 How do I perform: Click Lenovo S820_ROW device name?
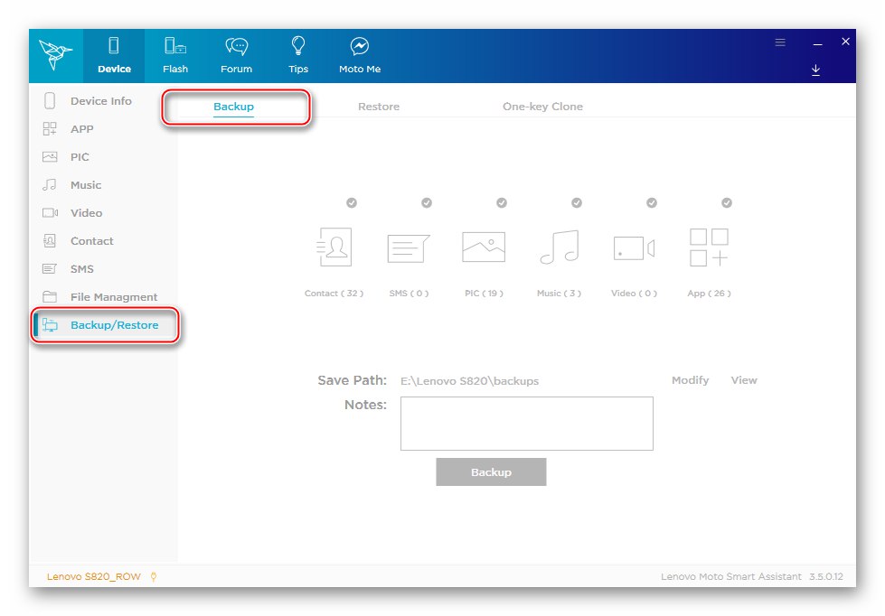point(94,576)
